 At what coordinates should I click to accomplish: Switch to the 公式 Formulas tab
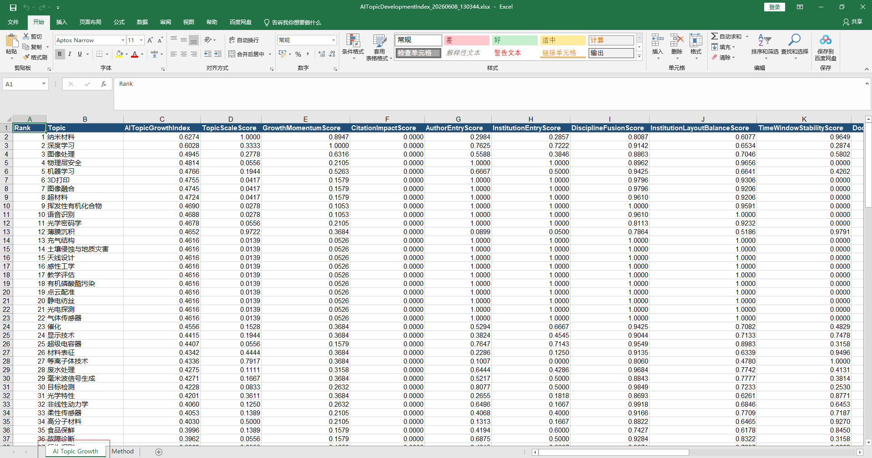click(119, 22)
